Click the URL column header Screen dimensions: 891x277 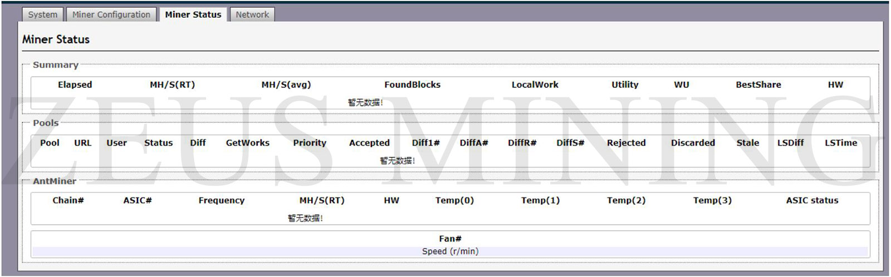[x=83, y=143]
